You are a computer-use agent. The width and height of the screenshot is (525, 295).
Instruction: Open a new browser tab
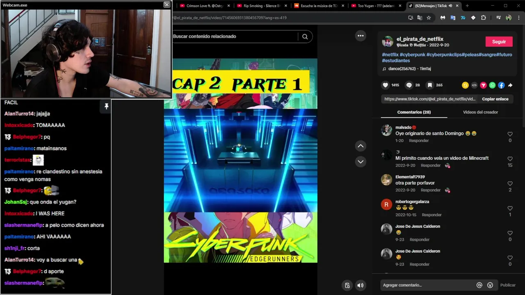click(x=467, y=6)
